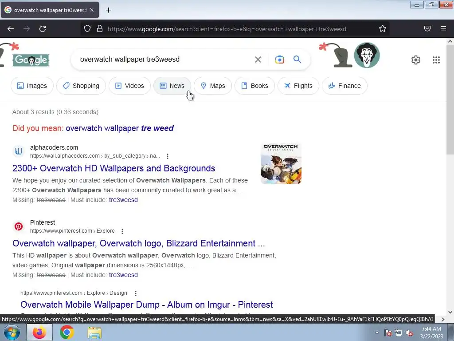This screenshot has width=454, height=341.
Task: Clear the search box text
Action: (258, 59)
